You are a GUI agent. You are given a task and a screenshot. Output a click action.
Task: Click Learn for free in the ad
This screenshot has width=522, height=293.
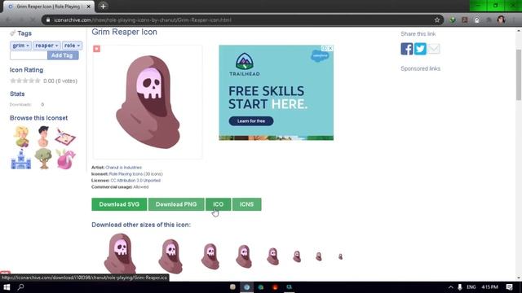coord(251,121)
